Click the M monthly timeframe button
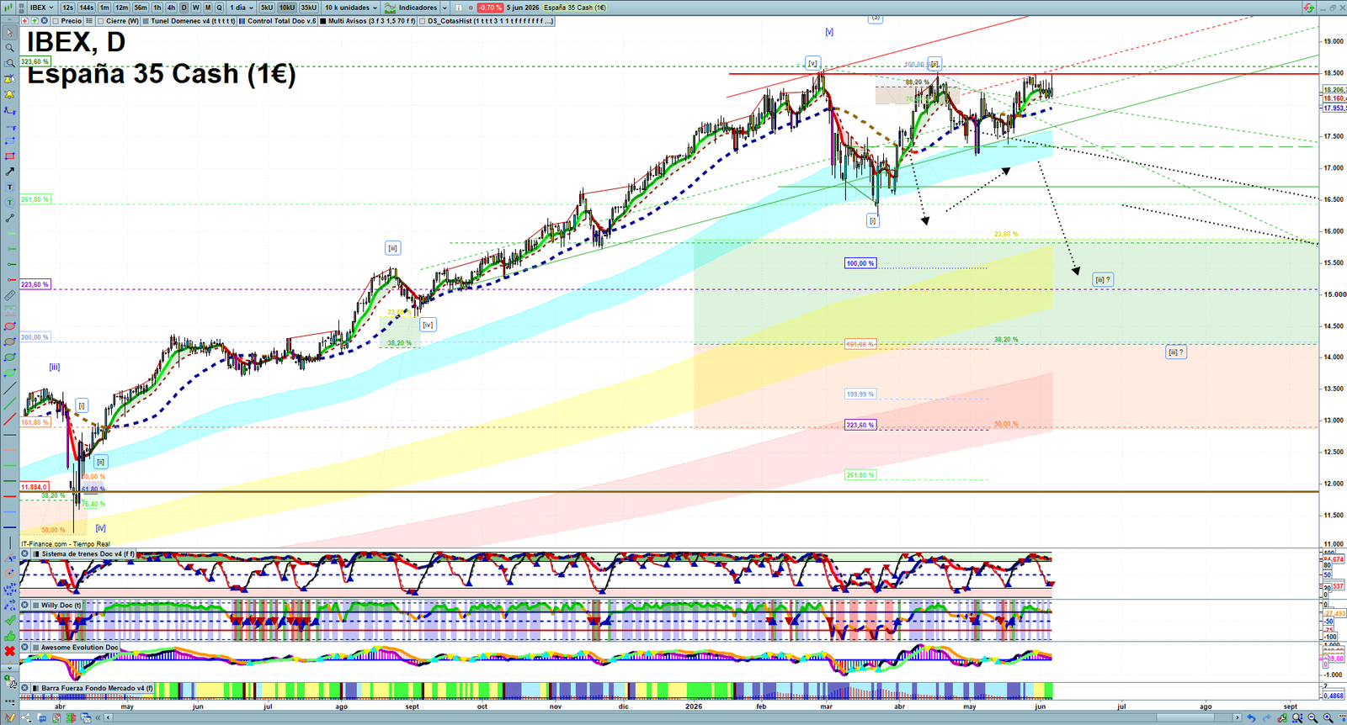Viewport: 1347px width, 725px height. [x=208, y=8]
